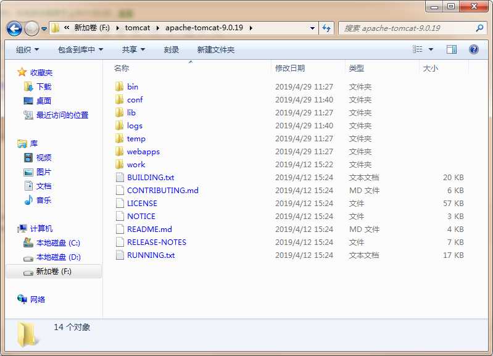Viewport: 493px width, 356px height.
Task: Select CONTRIBUTING.md file icon
Action: [x=120, y=190]
